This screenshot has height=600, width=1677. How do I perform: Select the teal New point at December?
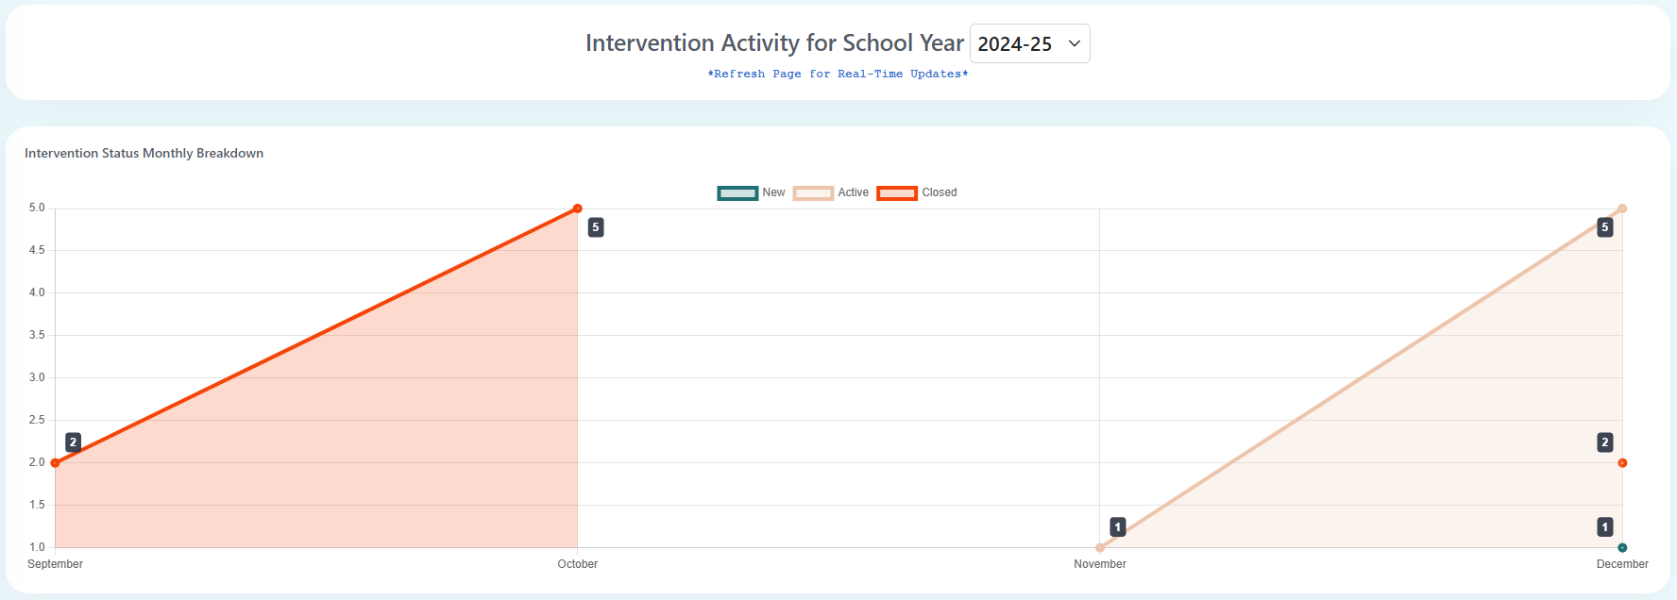(1622, 546)
